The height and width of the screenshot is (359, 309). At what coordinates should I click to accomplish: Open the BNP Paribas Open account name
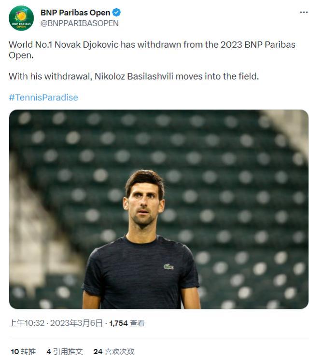(75, 13)
